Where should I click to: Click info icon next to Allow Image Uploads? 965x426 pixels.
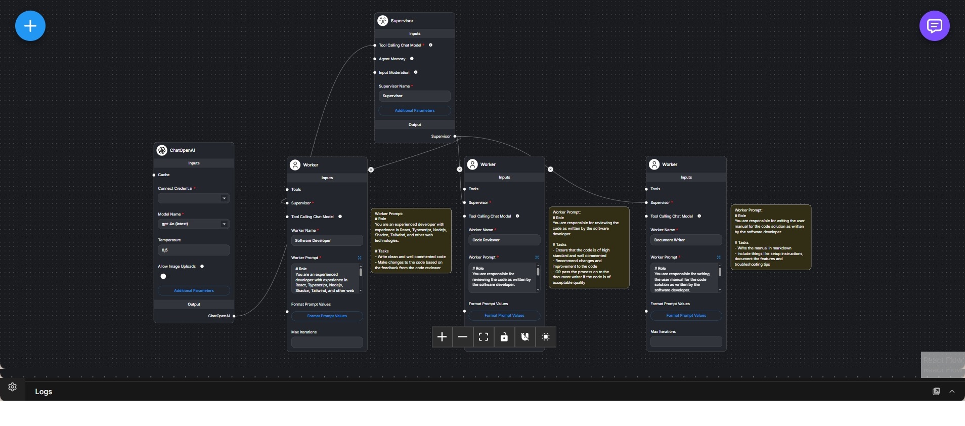coord(202,266)
